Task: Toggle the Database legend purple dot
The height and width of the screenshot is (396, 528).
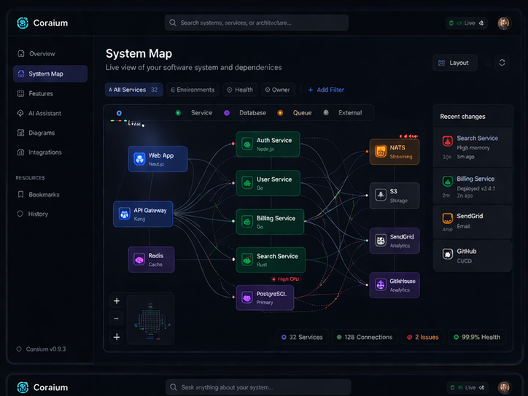Action: 227,113
